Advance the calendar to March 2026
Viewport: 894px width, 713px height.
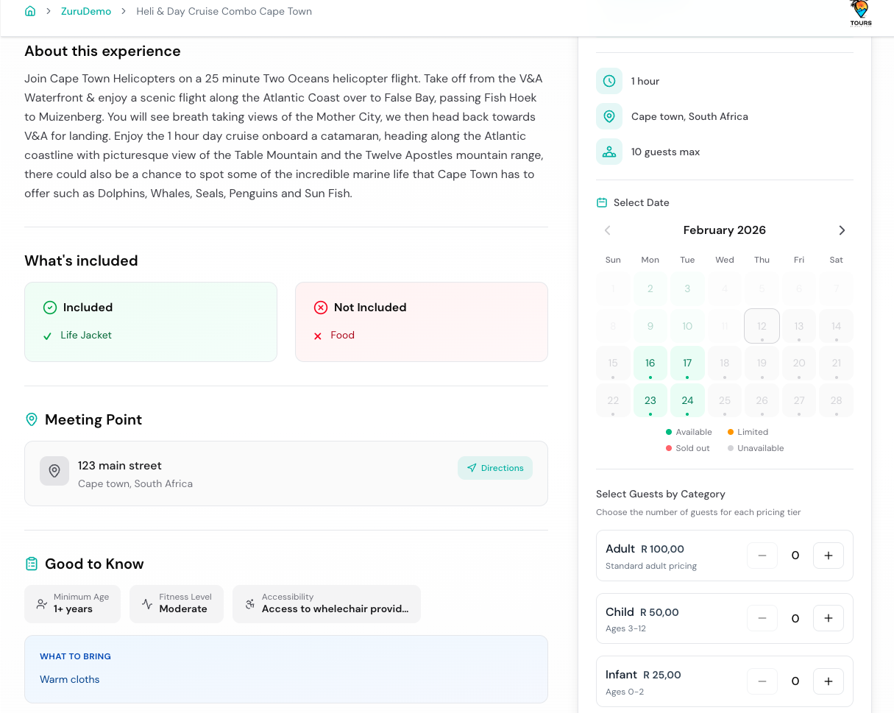click(x=842, y=230)
